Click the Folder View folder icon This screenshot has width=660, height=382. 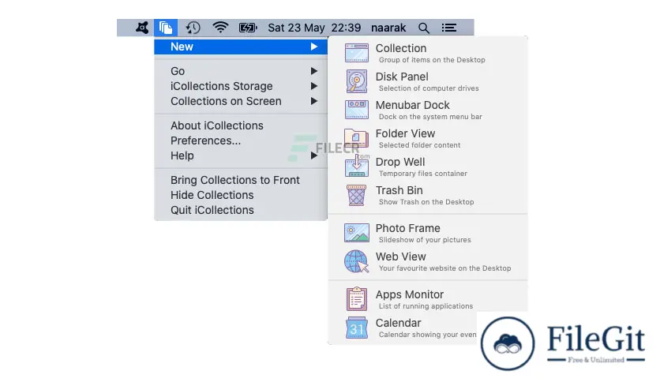coord(356,138)
